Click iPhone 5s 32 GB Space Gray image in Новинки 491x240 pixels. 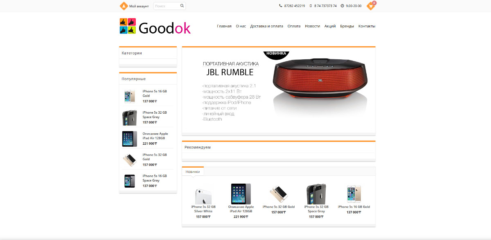tap(316, 194)
